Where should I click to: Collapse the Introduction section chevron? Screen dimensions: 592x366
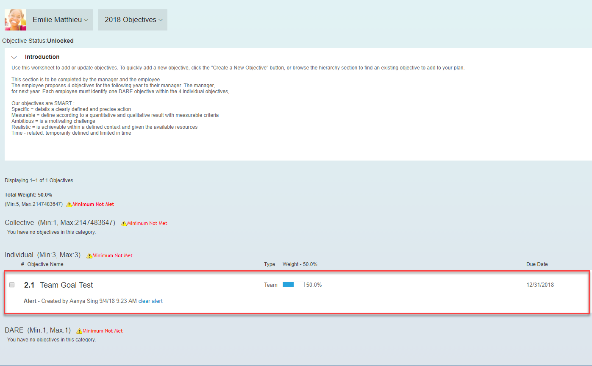(x=14, y=57)
